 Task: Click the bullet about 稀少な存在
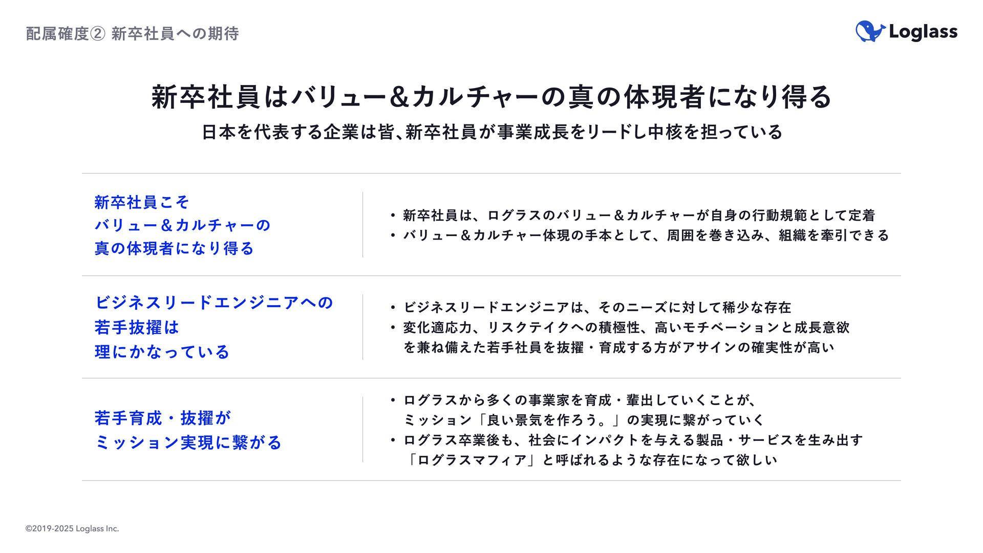(591, 308)
